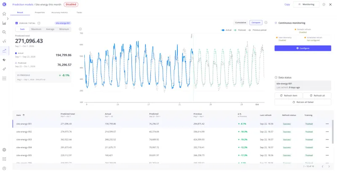337x173 pixels.
Task: Click the Continuous monitoring panel icon
Action: (x=276, y=23)
